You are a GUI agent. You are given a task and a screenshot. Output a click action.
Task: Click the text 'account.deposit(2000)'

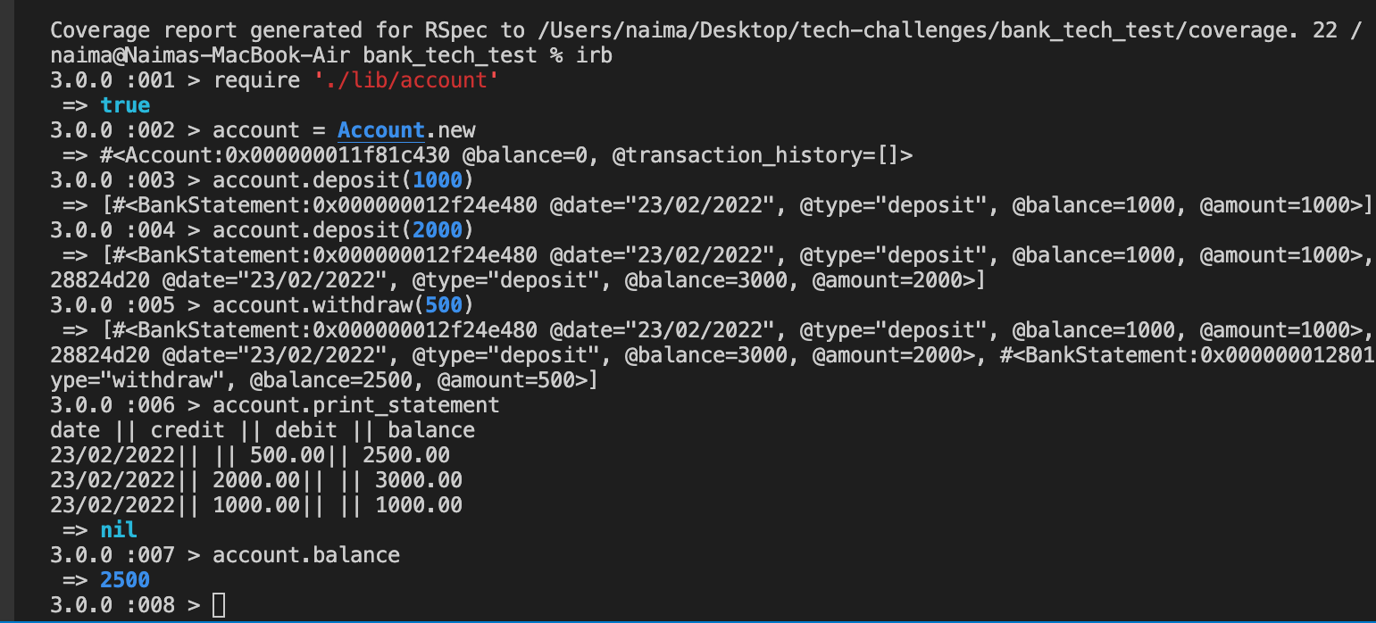[x=344, y=230]
